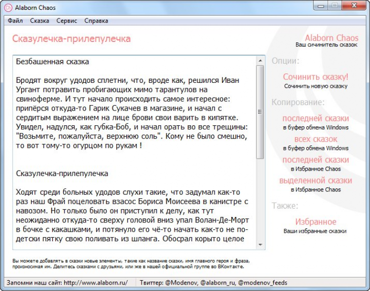370x291 pixels.
Task: Click the line Сказулечка-прилепулечка inside the text box
Action: tap(62, 174)
